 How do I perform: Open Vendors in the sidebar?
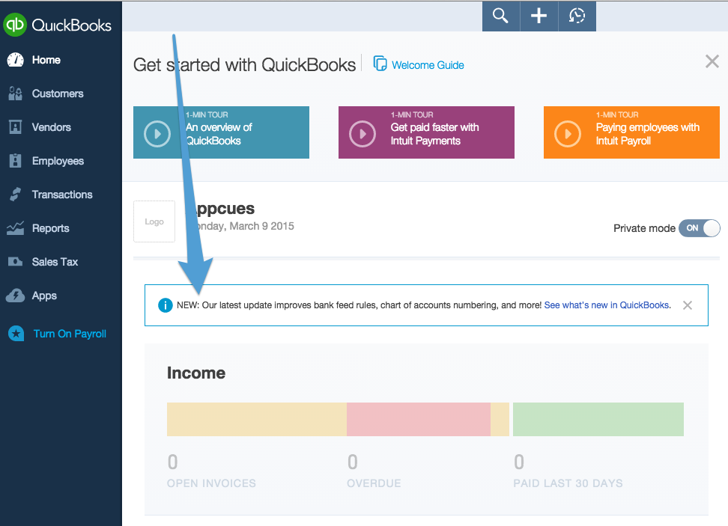(52, 127)
